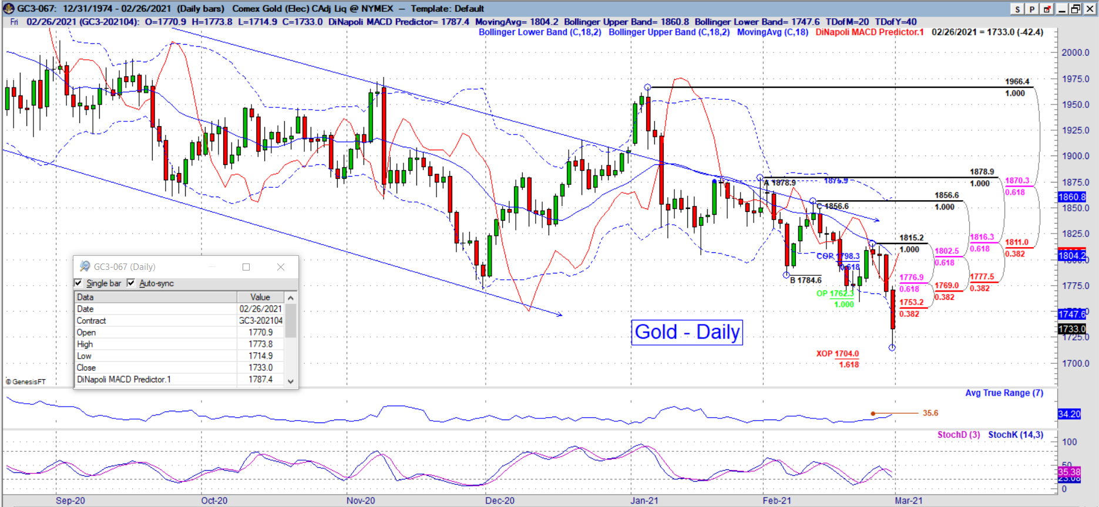The width and height of the screenshot is (1099, 507).
Task: Click the Bollinger Upper Band (C,18,2) legend label
Action: pos(669,32)
